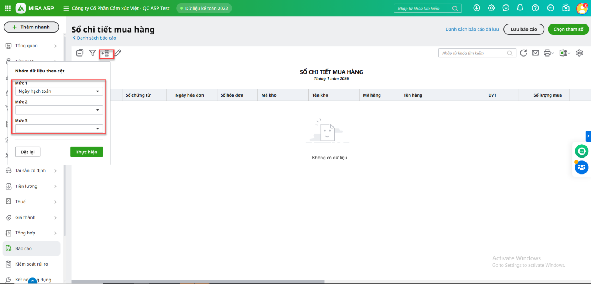Open the app launcher grid icon
The image size is (591, 284).
pyautogui.click(x=8, y=8)
